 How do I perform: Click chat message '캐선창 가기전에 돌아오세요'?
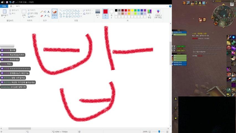click(x=23, y=83)
